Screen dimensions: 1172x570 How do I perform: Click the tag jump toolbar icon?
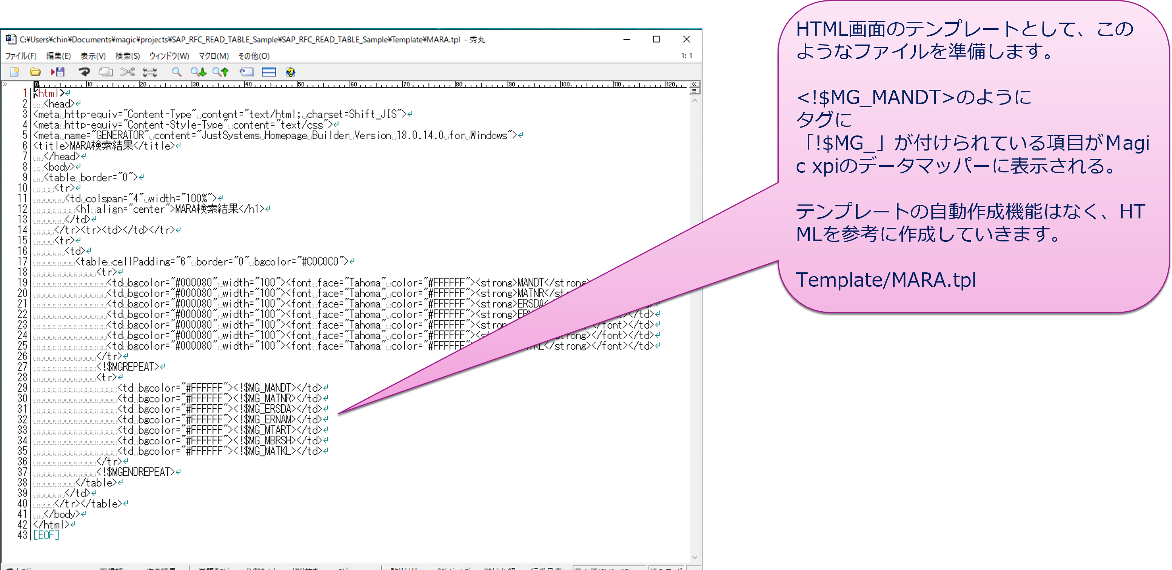(x=246, y=72)
